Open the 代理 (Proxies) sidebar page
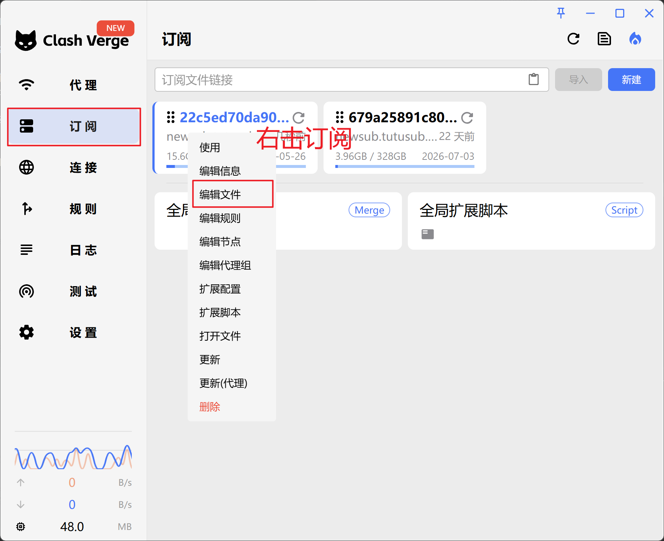The width and height of the screenshot is (664, 541). [x=74, y=85]
